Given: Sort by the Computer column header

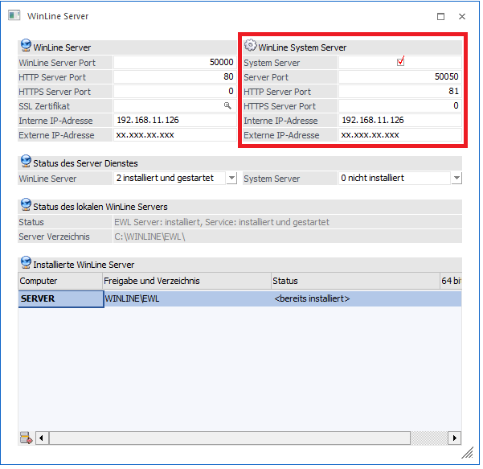Looking at the screenshot, I should tap(59, 281).
